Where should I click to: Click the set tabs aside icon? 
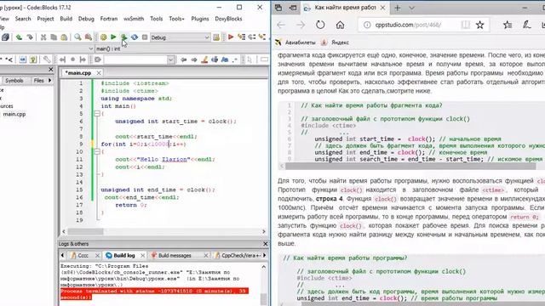293,8
